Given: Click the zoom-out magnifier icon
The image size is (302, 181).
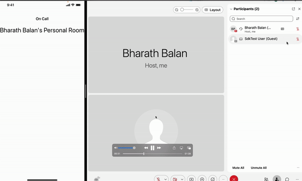Looking at the screenshot, I should 177,10.
